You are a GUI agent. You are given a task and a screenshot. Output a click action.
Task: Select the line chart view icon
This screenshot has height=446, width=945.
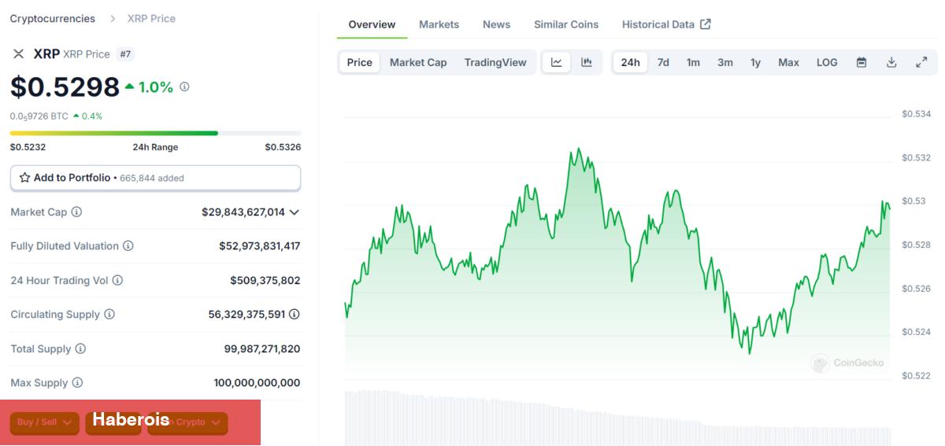[556, 62]
